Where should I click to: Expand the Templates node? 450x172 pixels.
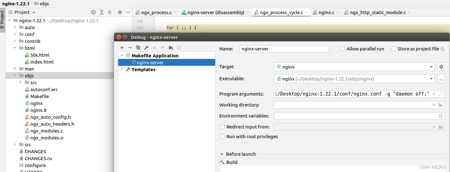coord(122,70)
